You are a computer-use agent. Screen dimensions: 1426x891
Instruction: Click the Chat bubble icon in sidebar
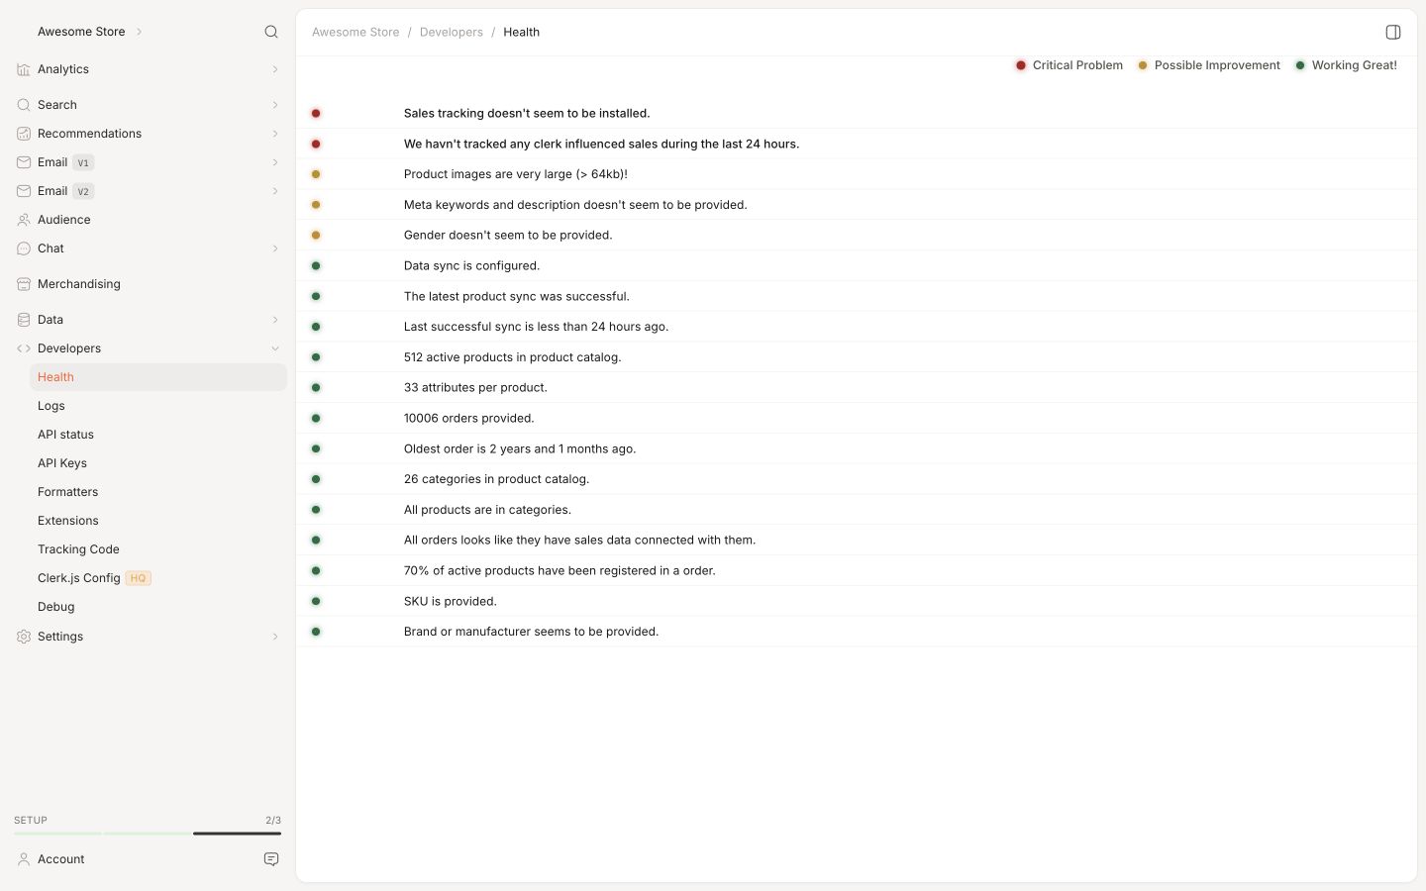[x=24, y=248]
